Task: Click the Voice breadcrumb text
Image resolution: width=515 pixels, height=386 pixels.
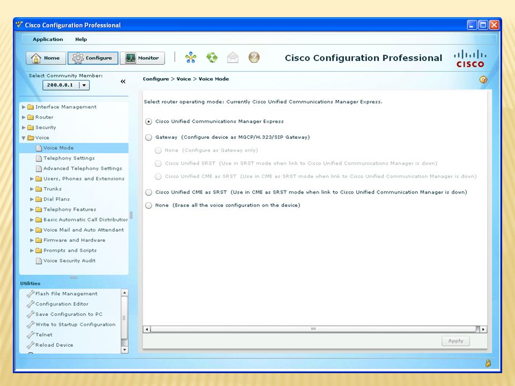Action: 183,79
